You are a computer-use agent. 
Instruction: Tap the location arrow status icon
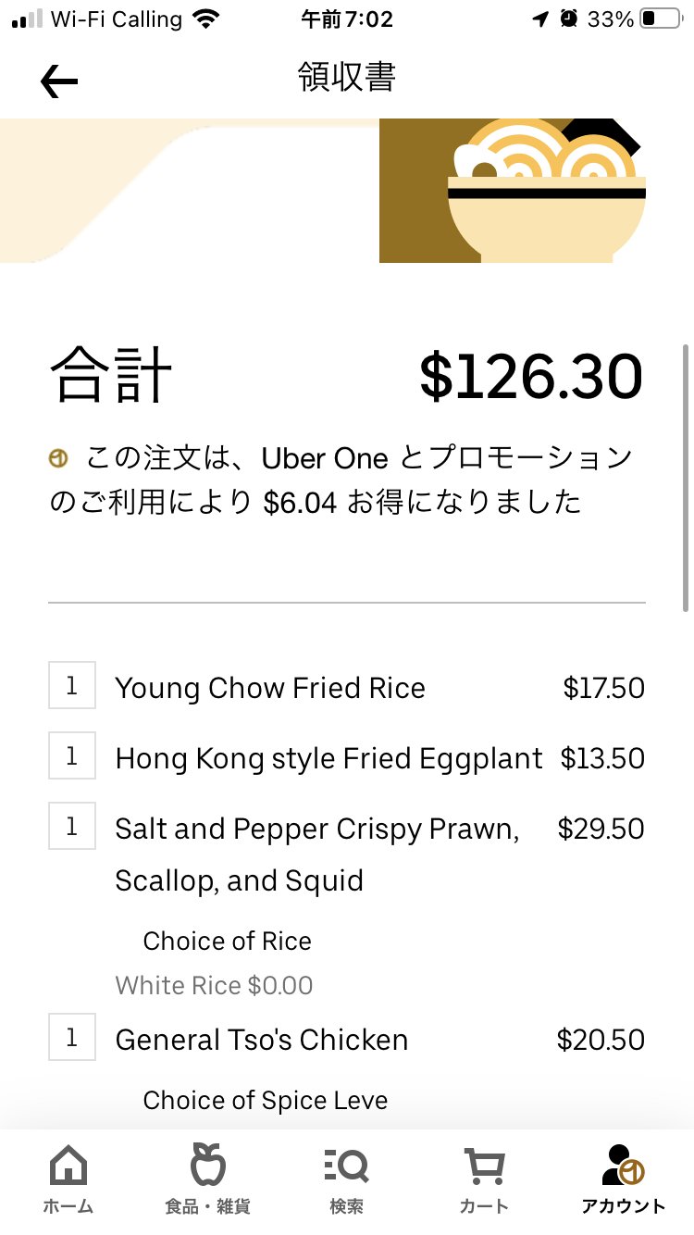coord(540,19)
